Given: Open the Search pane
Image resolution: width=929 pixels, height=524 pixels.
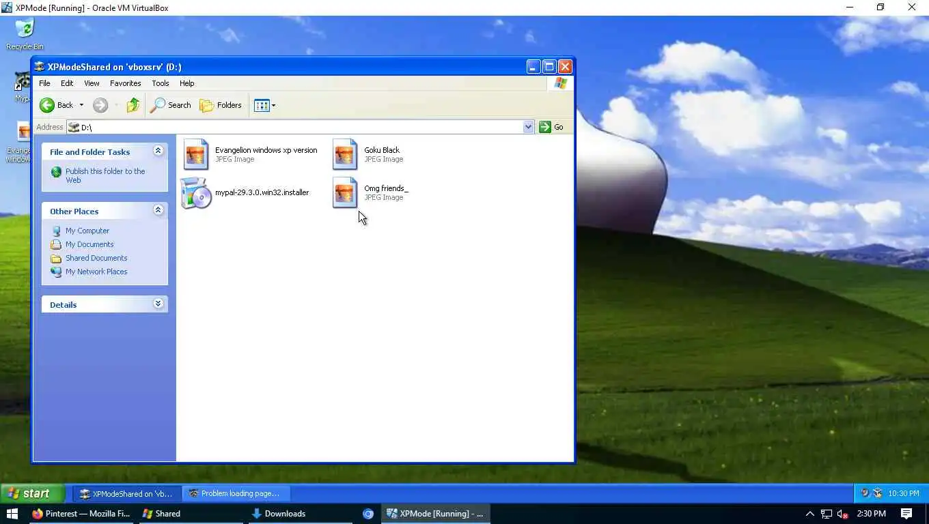Looking at the screenshot, I should click(x=171, y=105).
